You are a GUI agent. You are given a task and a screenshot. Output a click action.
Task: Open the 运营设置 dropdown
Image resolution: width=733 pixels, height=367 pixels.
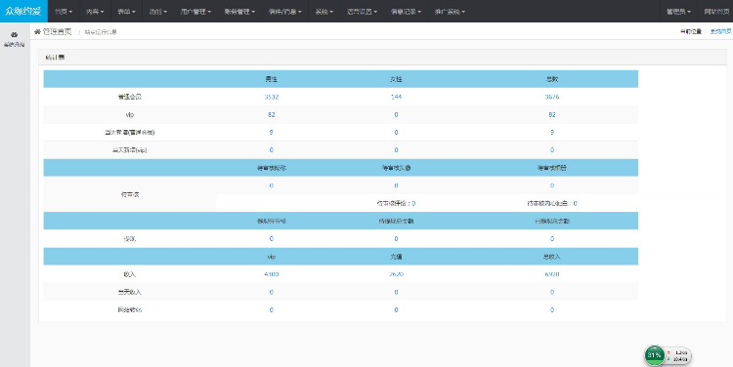362,12
